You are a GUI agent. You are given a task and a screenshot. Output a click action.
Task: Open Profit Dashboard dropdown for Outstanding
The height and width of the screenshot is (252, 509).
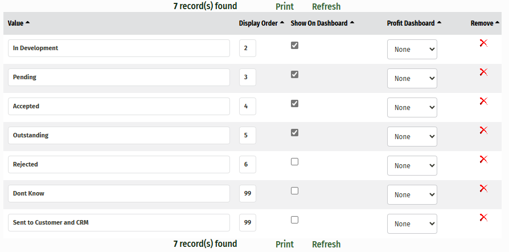coord(412,137)
